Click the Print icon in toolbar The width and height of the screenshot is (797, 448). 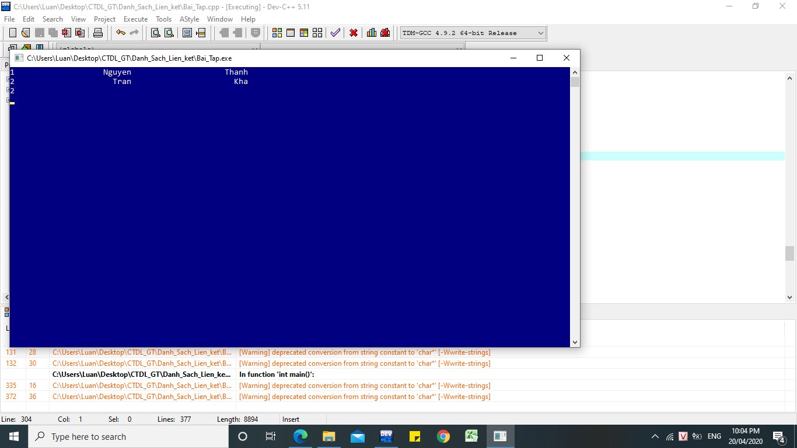tap(98, 33)
